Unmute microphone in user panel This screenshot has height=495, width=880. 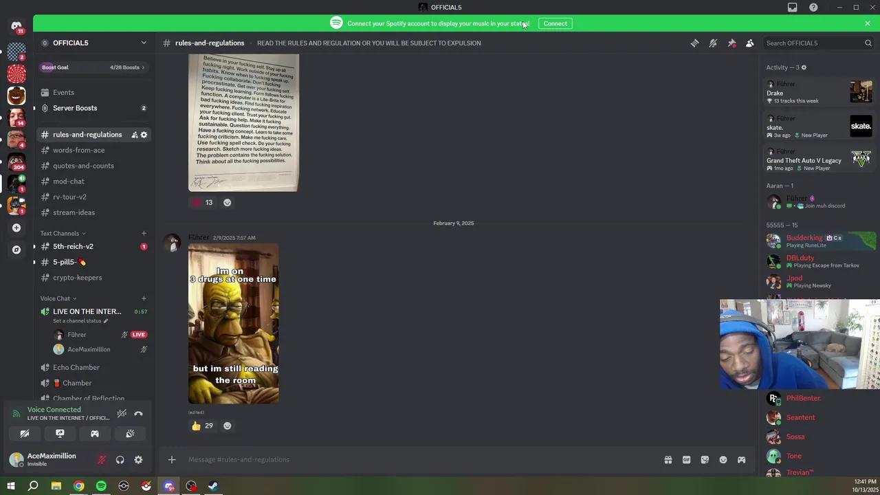[x=102, y=460]
